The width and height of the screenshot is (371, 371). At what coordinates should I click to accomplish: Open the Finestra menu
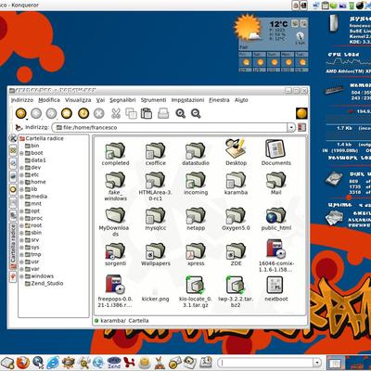tap(219, 100)
